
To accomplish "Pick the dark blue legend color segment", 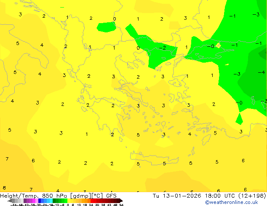I will pos(40,201).
